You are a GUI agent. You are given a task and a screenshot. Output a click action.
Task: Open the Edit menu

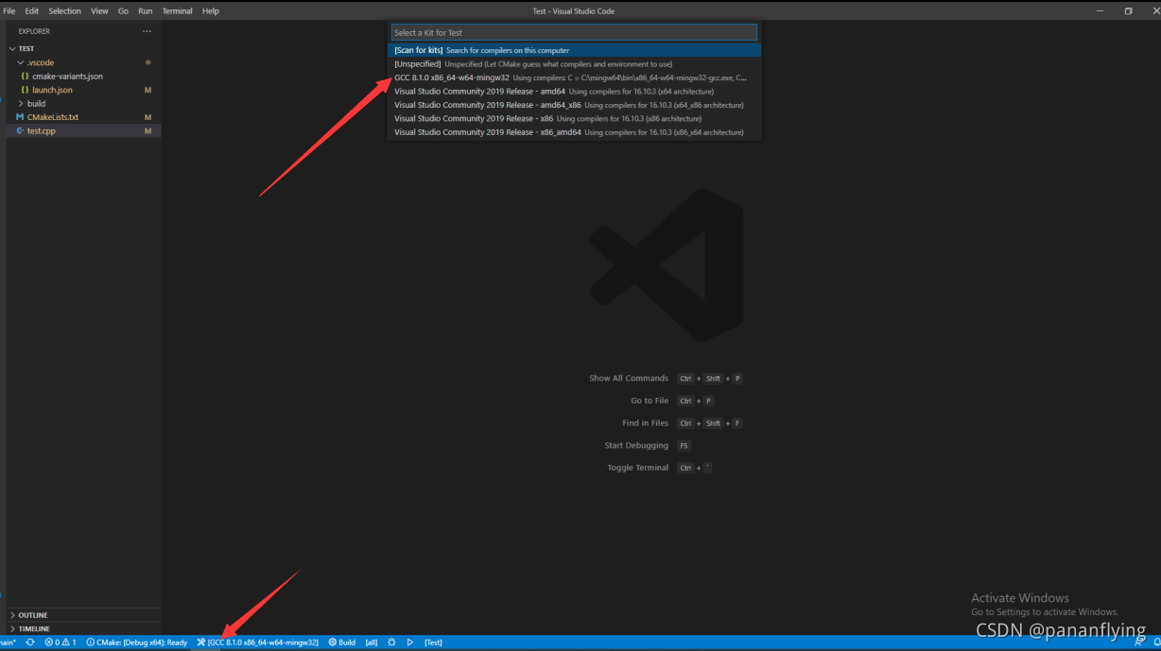pyautogui.click(x=32, y=11)
